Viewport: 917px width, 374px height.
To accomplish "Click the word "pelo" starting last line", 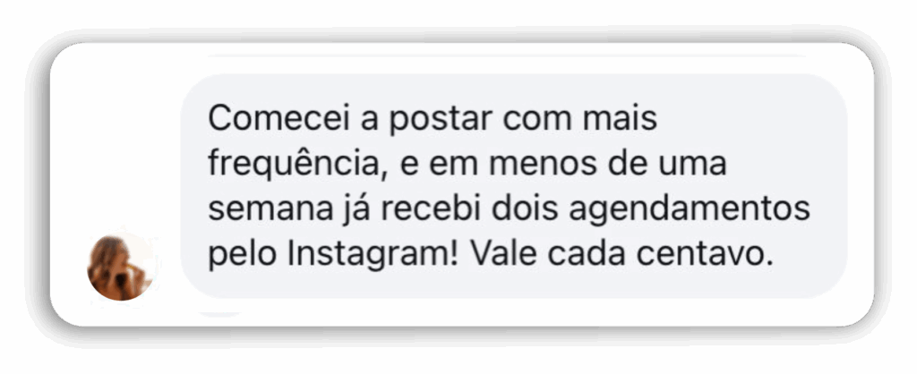I will tap(242, 257).
